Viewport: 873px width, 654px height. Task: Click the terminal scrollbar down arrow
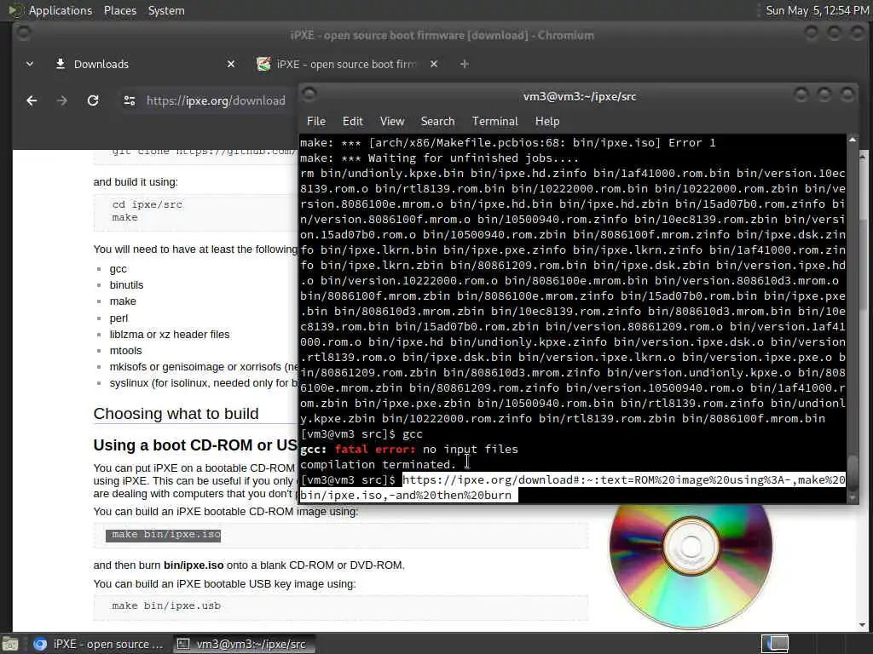click(x=853, y=498)
